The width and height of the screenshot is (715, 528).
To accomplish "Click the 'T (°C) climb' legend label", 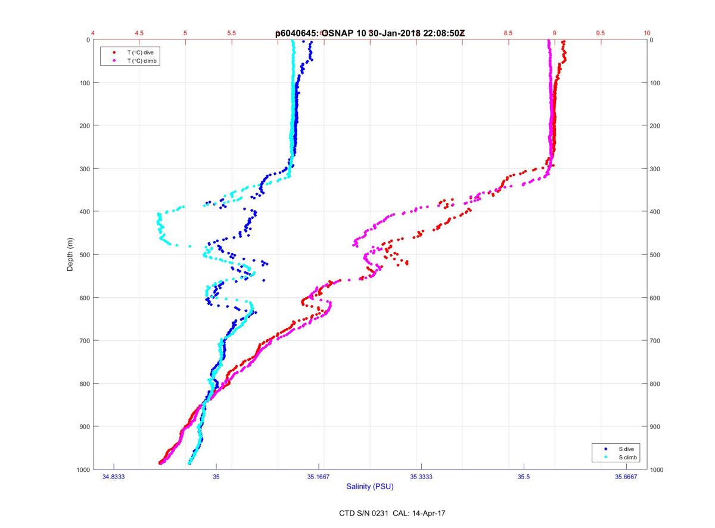I will (x=142, y=61).
